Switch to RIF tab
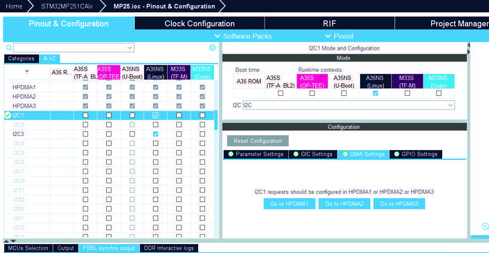The image size is (489, 253). [330, 24]
